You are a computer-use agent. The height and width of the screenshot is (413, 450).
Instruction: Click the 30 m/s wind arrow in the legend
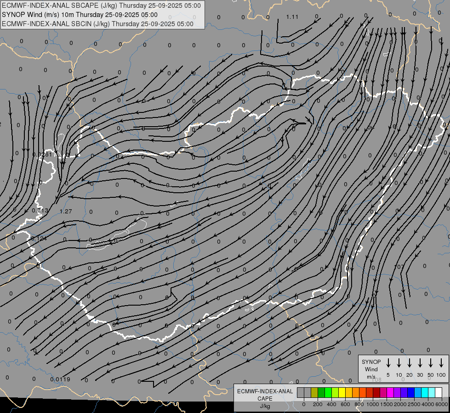point(420,363)
